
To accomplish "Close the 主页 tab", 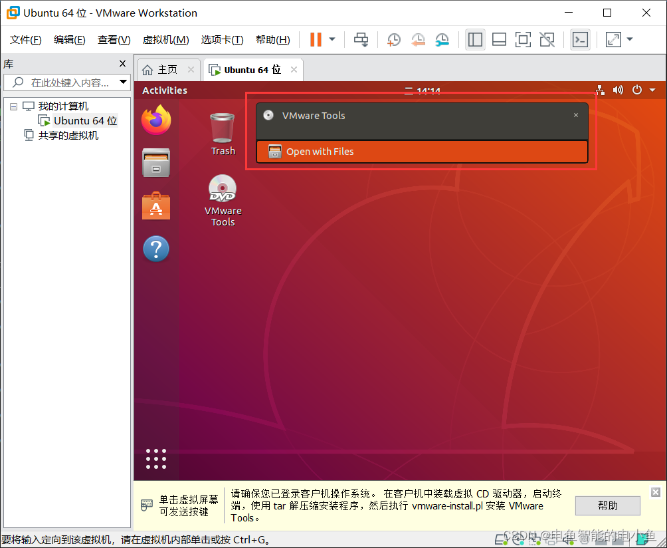I will 191,69.
